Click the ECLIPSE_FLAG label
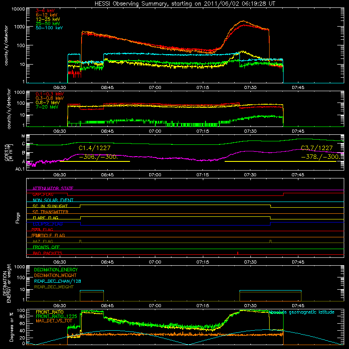 (48, 224)
